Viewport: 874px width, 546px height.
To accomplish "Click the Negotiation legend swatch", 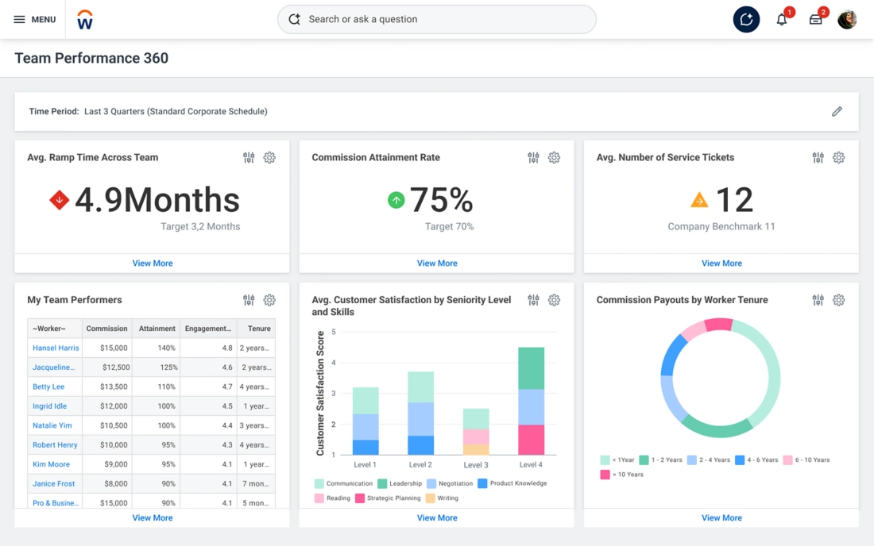I will 431,483.
